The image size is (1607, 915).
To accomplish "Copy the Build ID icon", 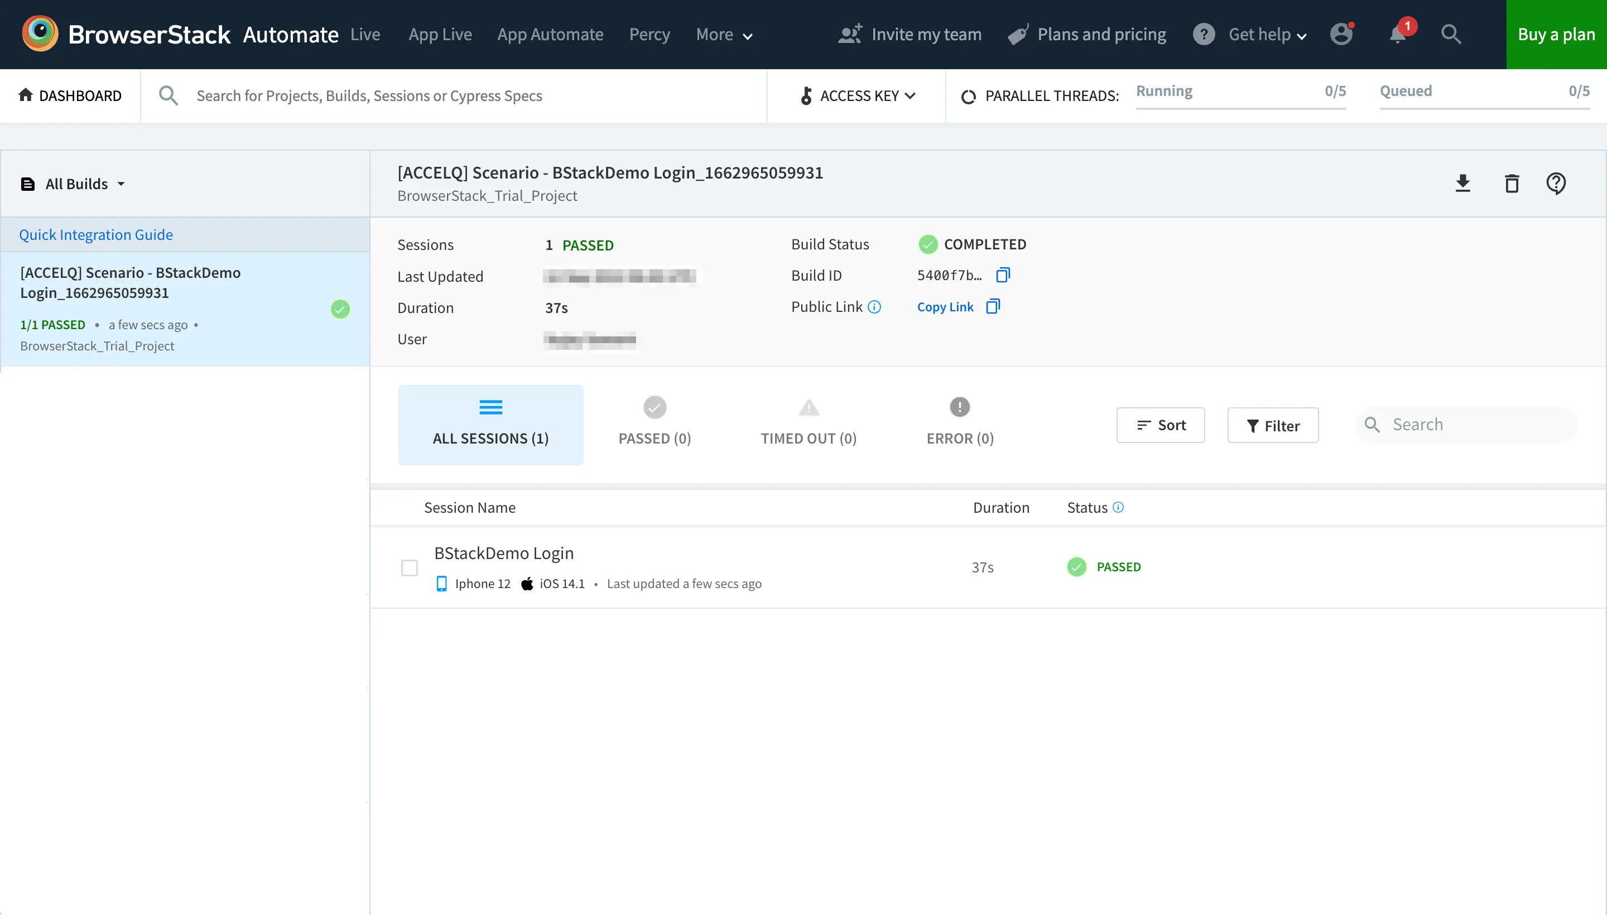I will click(1003, 275).
